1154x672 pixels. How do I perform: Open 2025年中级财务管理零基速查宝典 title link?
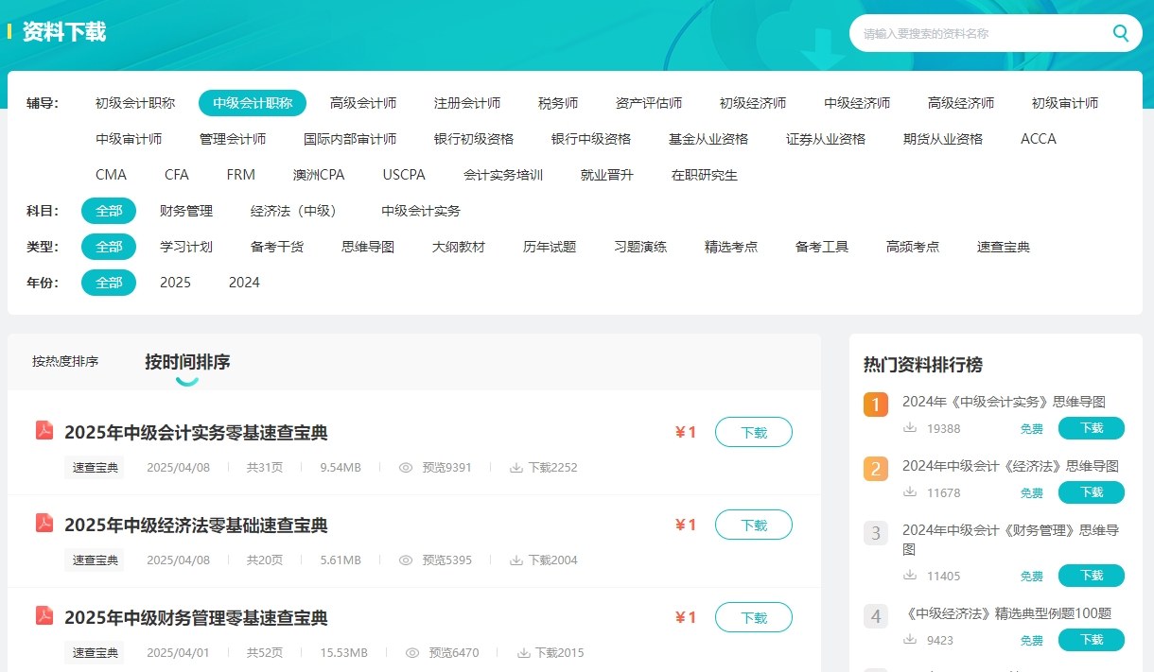point(196,618)
